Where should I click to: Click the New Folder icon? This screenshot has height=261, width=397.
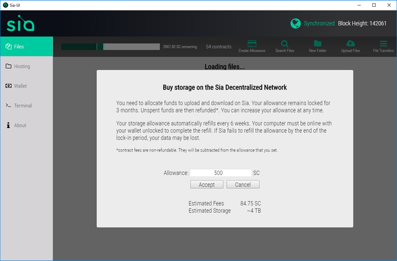point(318,43)
